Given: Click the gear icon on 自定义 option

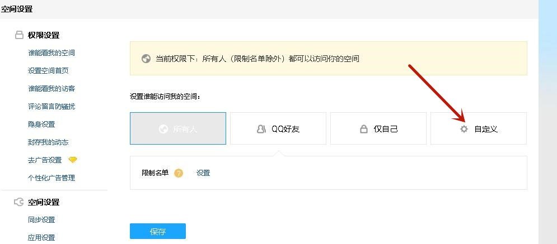Looking at the screenshot, I should (464, 129).
